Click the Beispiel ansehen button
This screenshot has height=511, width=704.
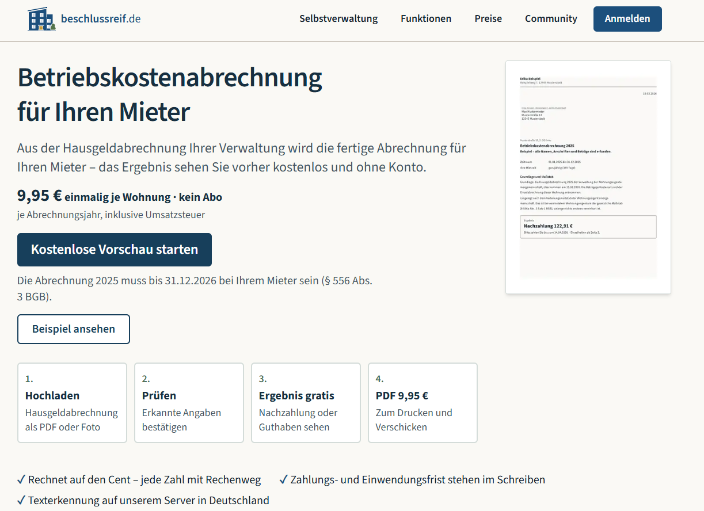pos(74,329)
